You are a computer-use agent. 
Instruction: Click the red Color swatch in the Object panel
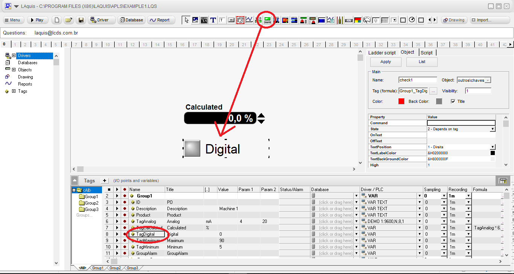[x=401, y=101]
